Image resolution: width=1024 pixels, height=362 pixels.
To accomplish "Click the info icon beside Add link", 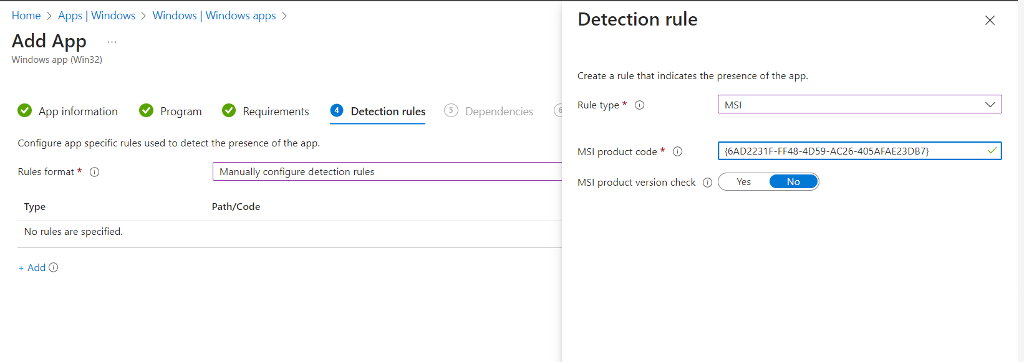I will tap(54, 267).
